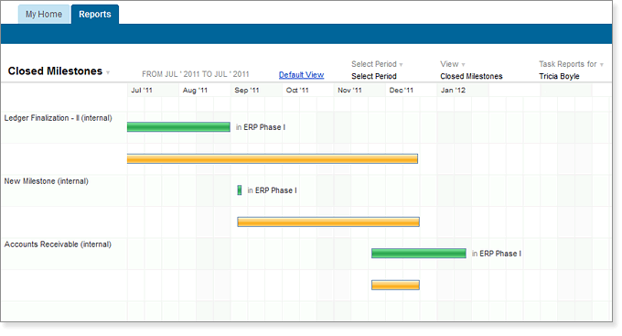Click the Ledger Finalization - II milestone label
The image size is (622, 336).
[x=58, y=118]
